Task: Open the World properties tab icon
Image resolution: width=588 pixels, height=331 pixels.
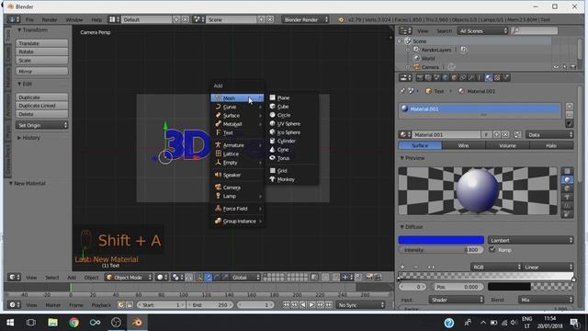Action: (445, 77)
